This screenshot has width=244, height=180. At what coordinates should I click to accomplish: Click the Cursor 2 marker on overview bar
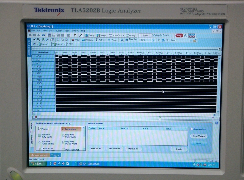[160, 118]
